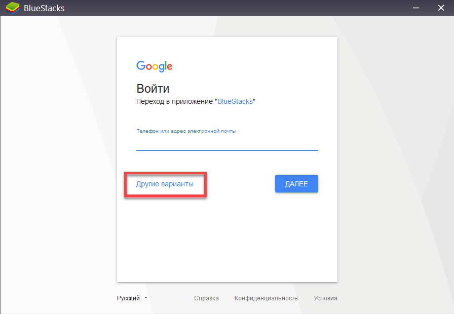Open the Другие варианты link
The image size is (454, 314).
pos(165,184)
